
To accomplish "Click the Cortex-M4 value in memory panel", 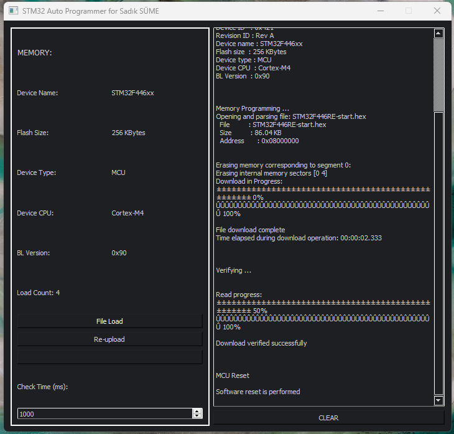I will click(127, 213).
